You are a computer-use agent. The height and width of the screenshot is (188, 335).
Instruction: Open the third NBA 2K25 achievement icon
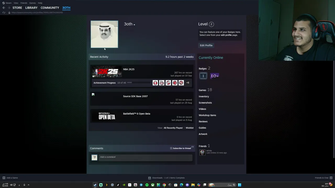(168, 83)
